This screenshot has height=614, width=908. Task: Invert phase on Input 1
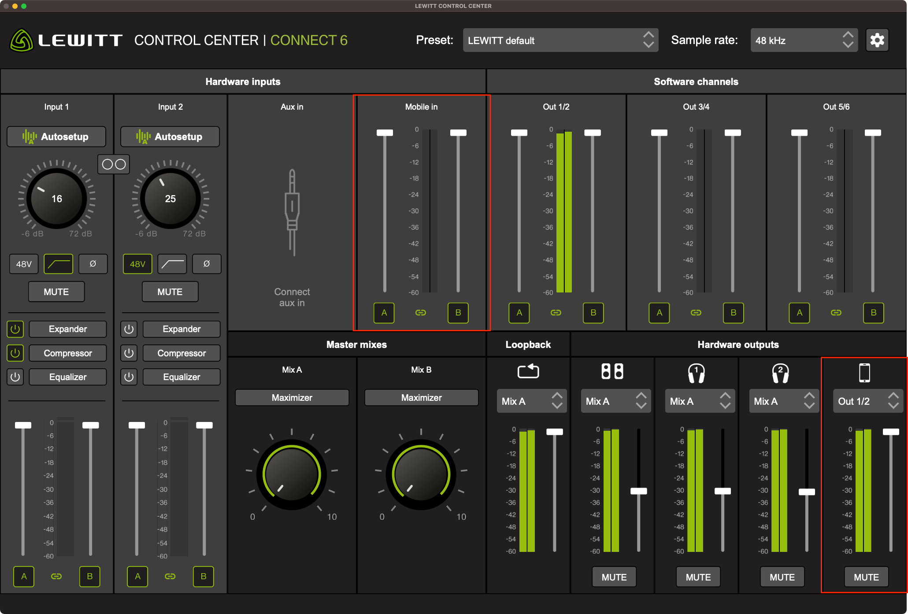pos(93,264)
